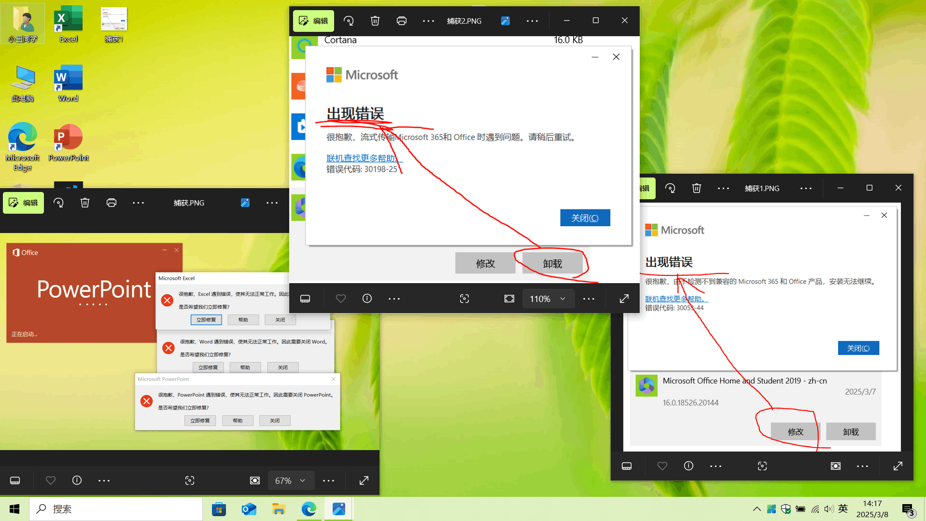The image size is (926, 521).
Task: Toggle actual size in 捕获.PNG window
Action: pos(255,480)
